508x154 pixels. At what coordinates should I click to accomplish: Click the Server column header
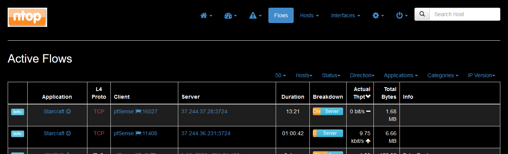(x=191, y=97)
